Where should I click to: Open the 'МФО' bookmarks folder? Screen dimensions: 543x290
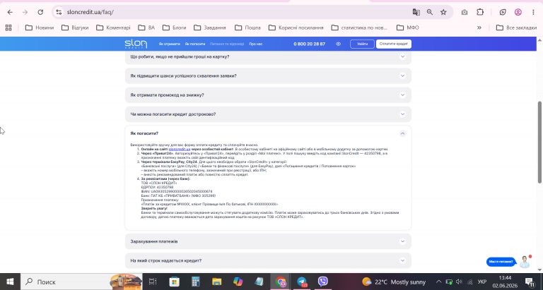[x=407, y=28]
